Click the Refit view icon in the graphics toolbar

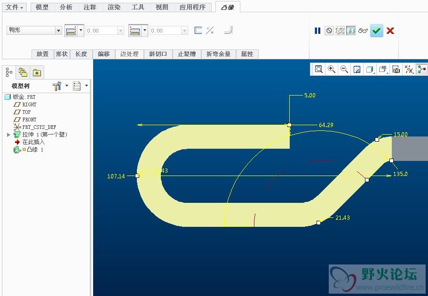(319, 69)
